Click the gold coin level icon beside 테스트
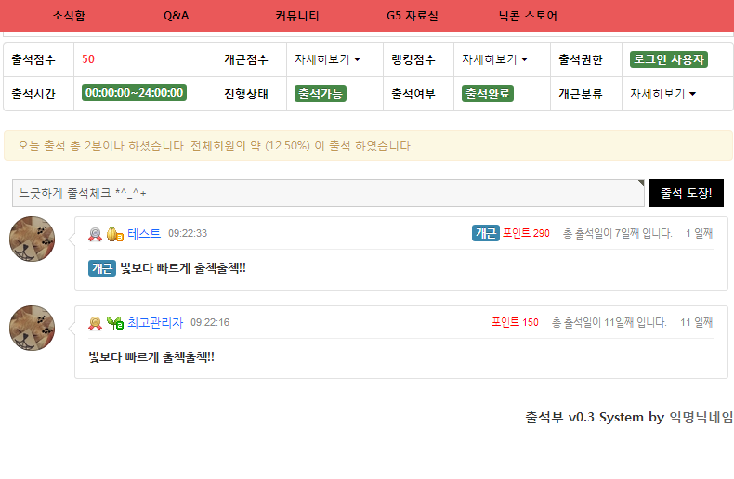This screenshot has width=734, height=479. [114, 234]
